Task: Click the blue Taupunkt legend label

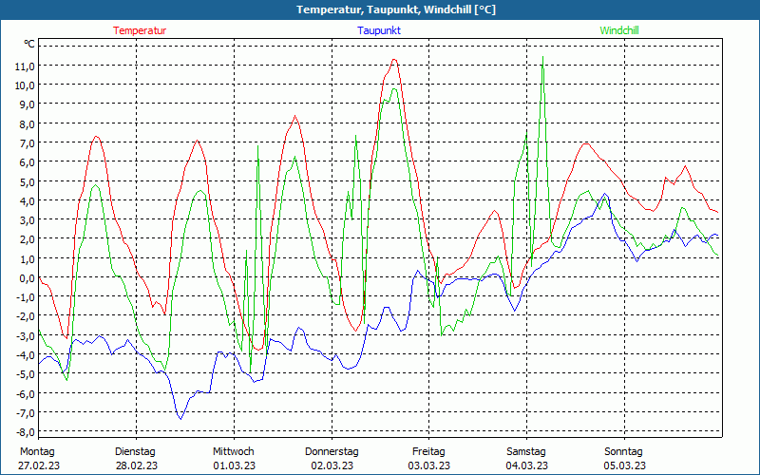Action: click(379, 30)
